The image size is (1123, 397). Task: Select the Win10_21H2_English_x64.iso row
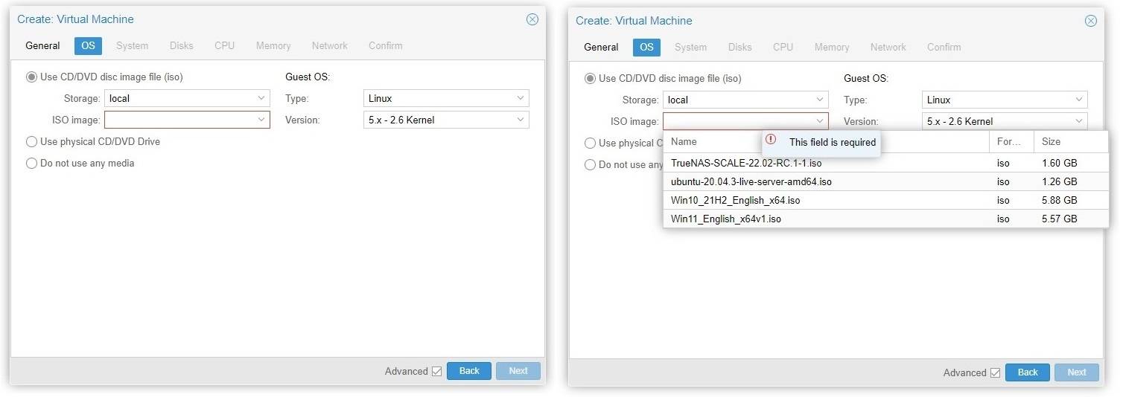pyautogui.click(x=735, y=200)
